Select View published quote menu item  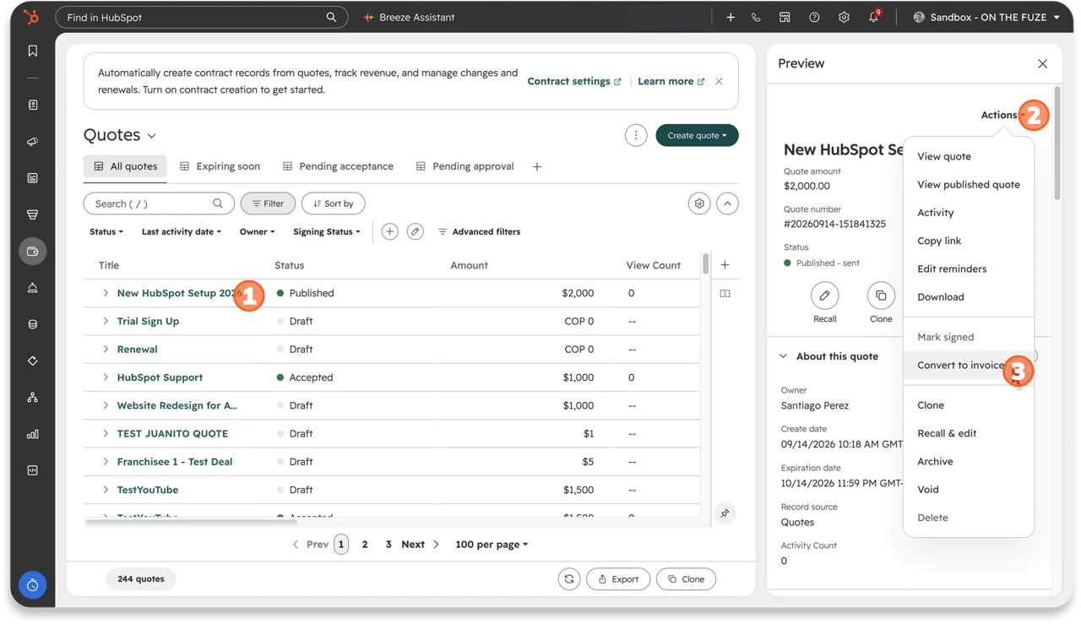click(969, 184)
